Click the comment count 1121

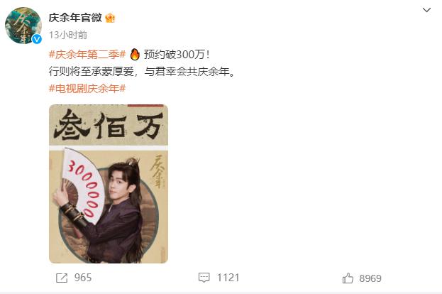(228, 278)
